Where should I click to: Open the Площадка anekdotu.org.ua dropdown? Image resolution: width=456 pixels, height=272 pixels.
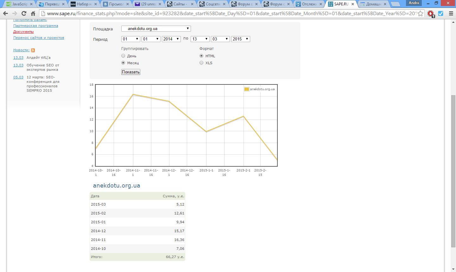156,29
